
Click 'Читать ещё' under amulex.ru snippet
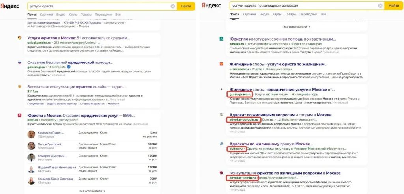[331, 52]
